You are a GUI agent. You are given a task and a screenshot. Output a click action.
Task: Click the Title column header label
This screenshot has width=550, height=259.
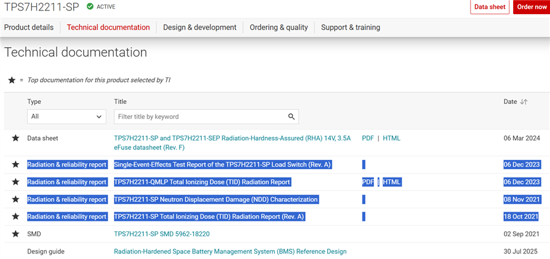coord(121,102)
